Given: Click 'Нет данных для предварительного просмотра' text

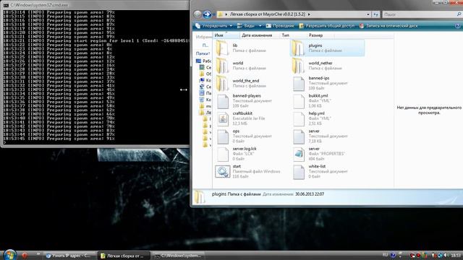Looking at the screenshot, I should (x=429, y=110).
